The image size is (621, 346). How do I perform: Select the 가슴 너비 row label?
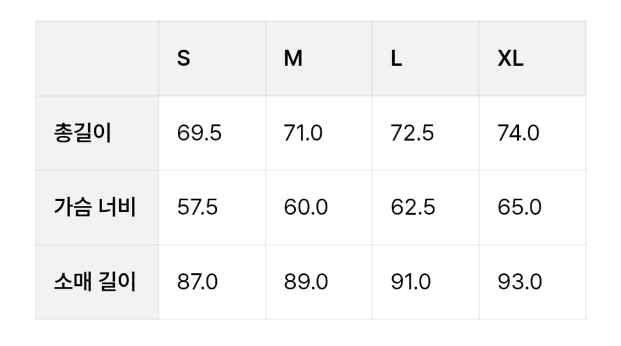pyautogui.click(x=94, y=207)
